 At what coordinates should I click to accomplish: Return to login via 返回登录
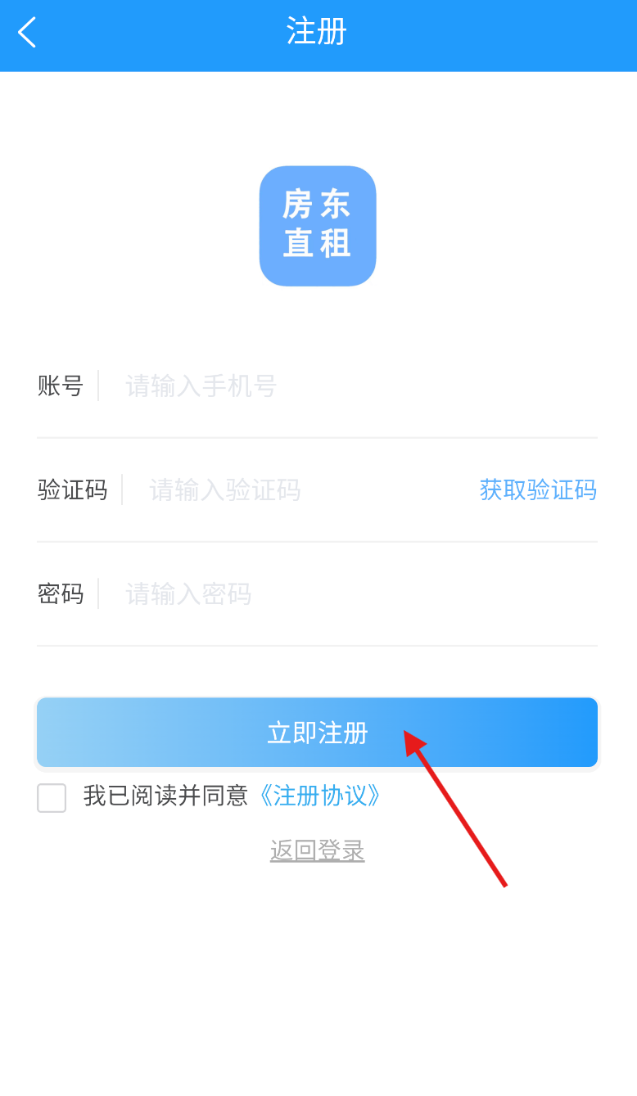(x=318, y=851)
